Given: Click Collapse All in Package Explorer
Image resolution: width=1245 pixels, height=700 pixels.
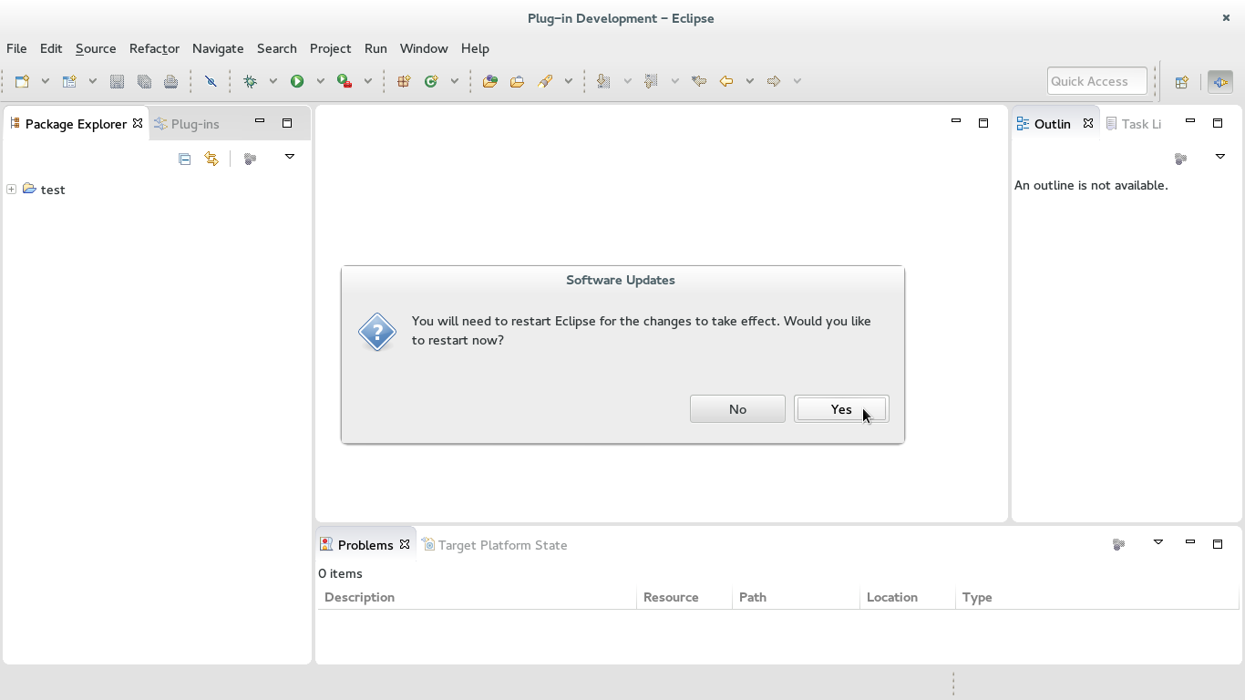Looking at the screenshot, I should 184,159.
